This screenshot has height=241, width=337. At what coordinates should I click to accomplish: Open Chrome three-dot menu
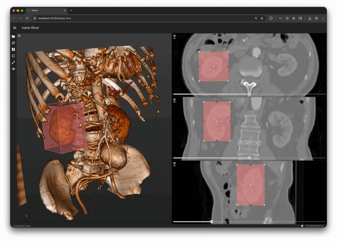pyautogui.click(x=323, y=18)
